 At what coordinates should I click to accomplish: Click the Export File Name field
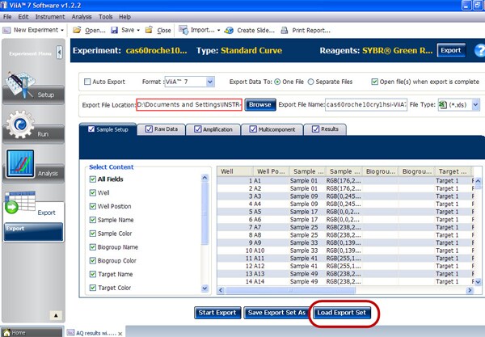click(366, 105)
